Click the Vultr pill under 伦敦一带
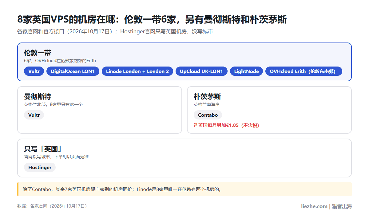 (34, 71)
